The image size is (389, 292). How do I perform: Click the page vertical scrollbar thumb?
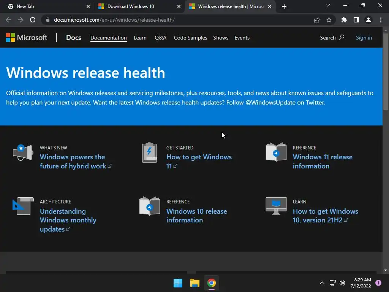click(x=386, y=72)
